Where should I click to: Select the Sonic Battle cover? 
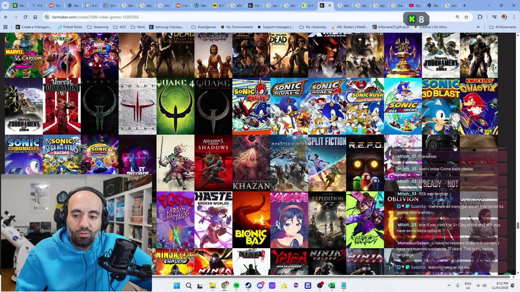click(251, 106)
